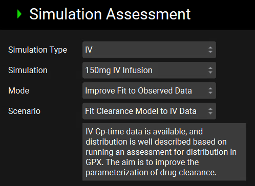255x186 pixels.
Task: Click the up-down arrows icon beside 150mg IV Infusion
Action: 210,70
